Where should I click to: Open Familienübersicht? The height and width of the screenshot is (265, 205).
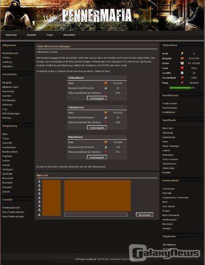click(11, 208)
